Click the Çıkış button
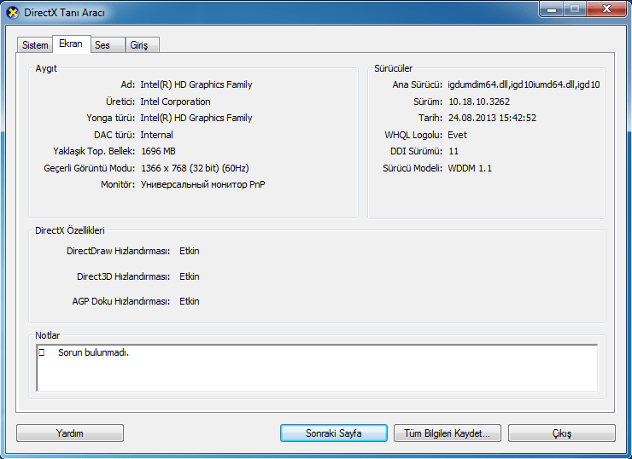 pos(562,433)
